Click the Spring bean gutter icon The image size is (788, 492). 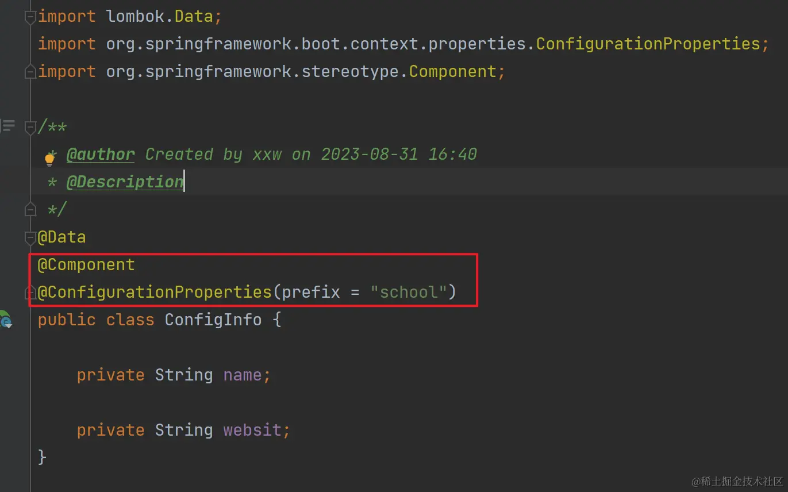point(5,320)
